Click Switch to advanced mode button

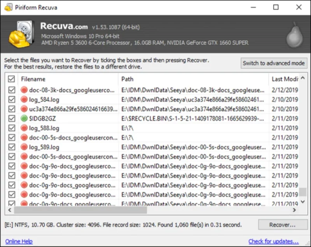(x=274, y=63)
